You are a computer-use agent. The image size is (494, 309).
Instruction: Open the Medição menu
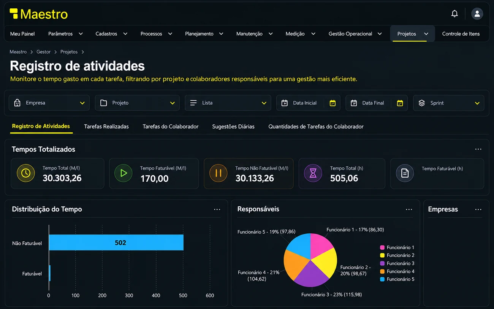300,34
